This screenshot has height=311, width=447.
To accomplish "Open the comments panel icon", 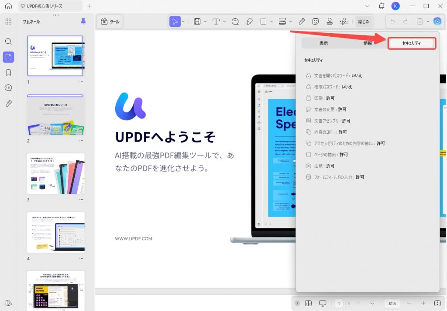I will point(9,88).
